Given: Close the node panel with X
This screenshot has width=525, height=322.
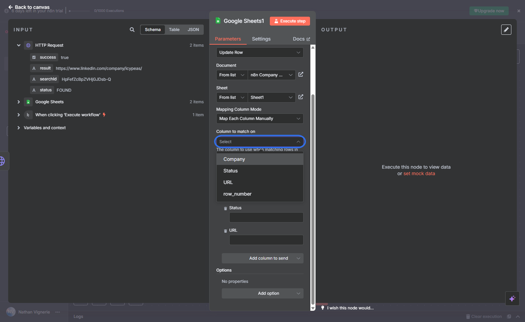Looking at the screenshot, I should click(x=519, y=11).
